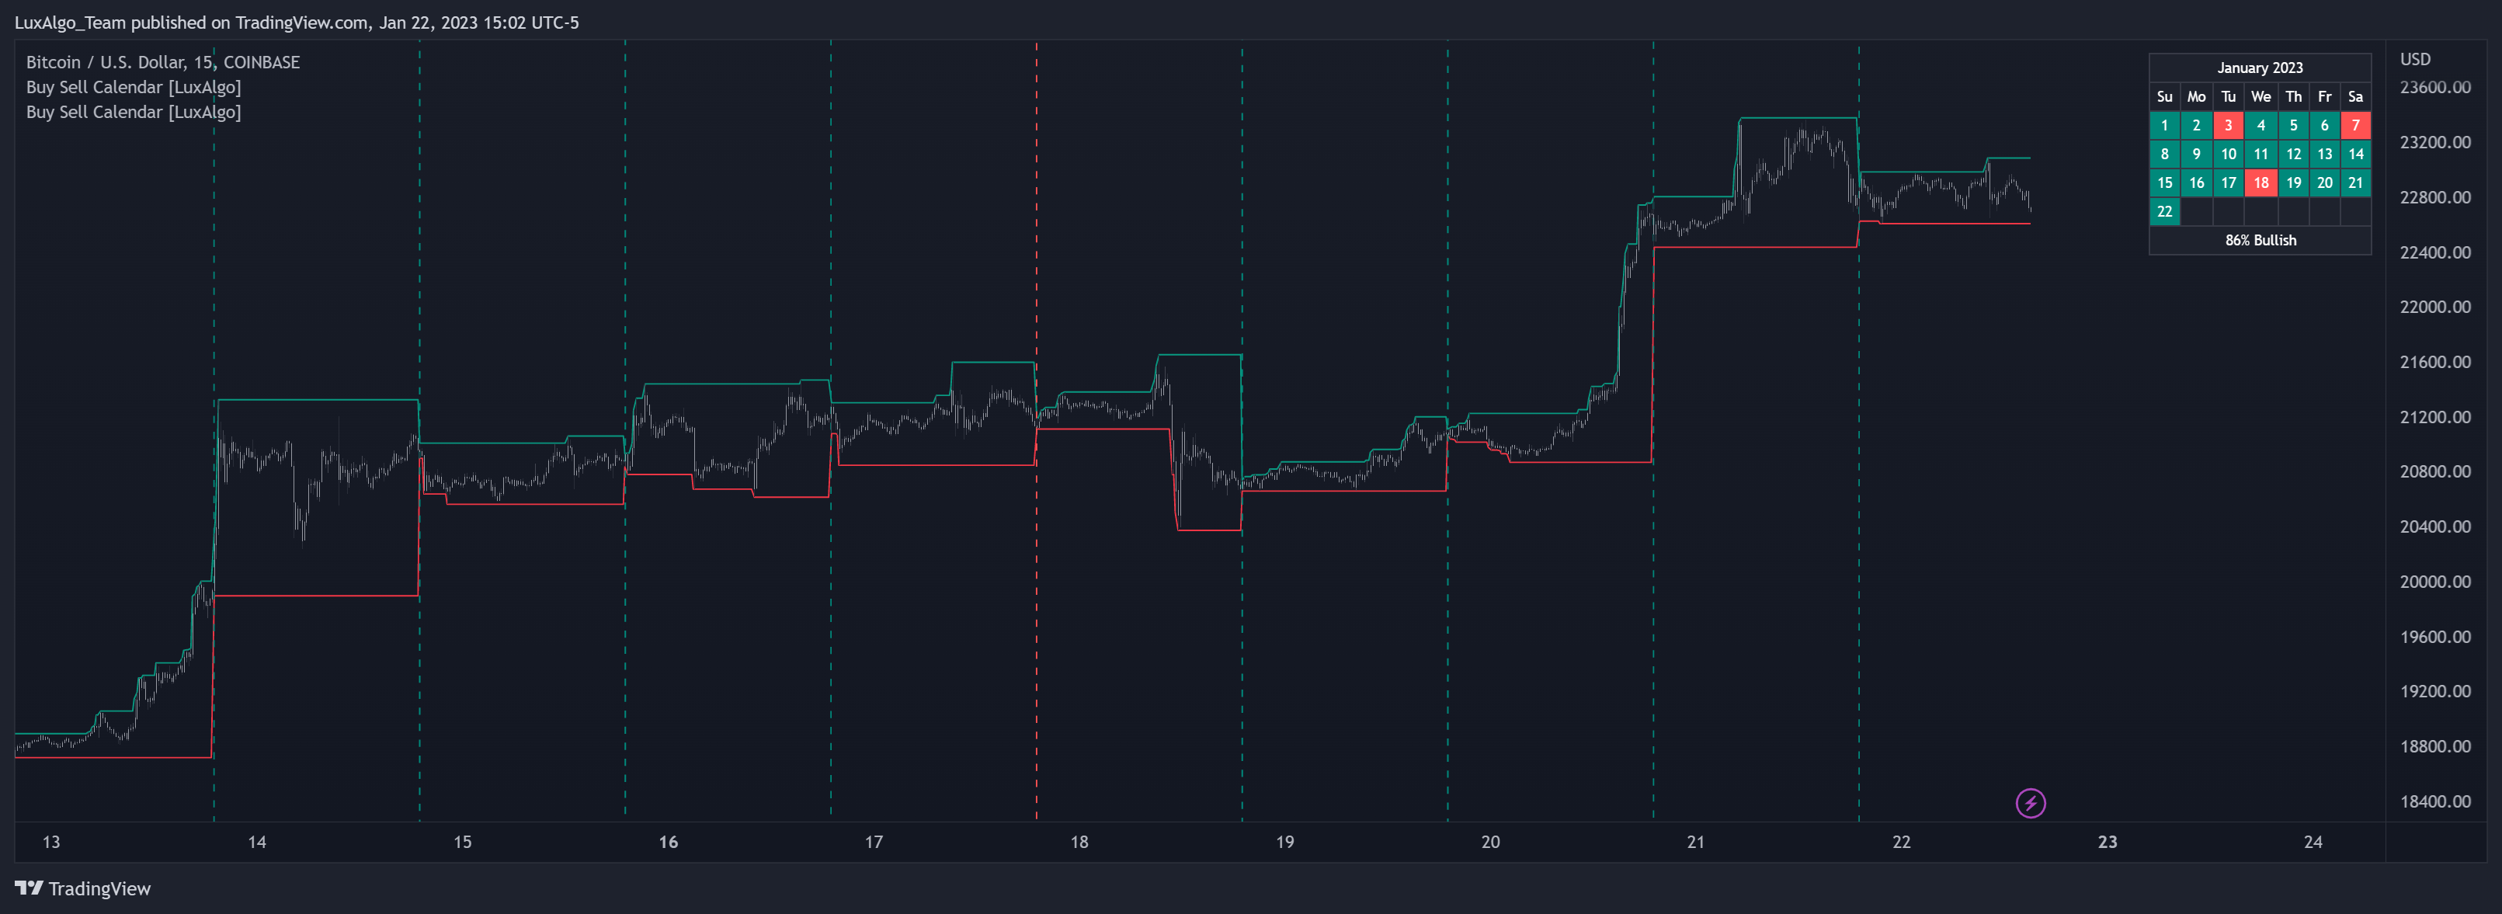Click green calendar day 5
This screenshot has height=914, width=2502.
pyautogui.click(x=2293, y=125)
